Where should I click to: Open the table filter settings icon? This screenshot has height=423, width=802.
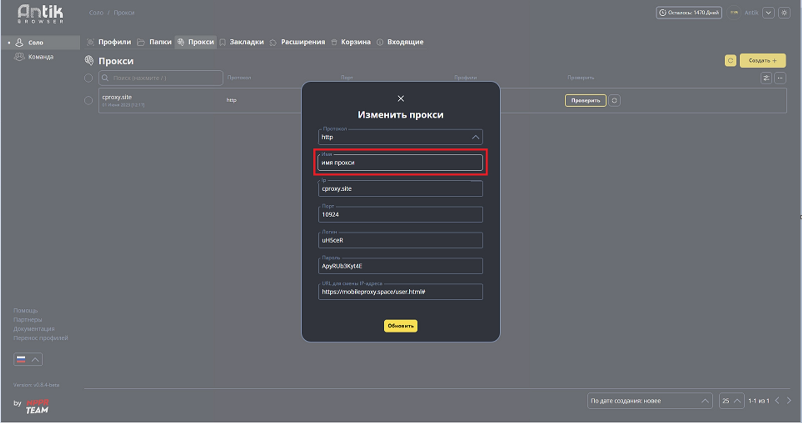[x=766, y=78]
